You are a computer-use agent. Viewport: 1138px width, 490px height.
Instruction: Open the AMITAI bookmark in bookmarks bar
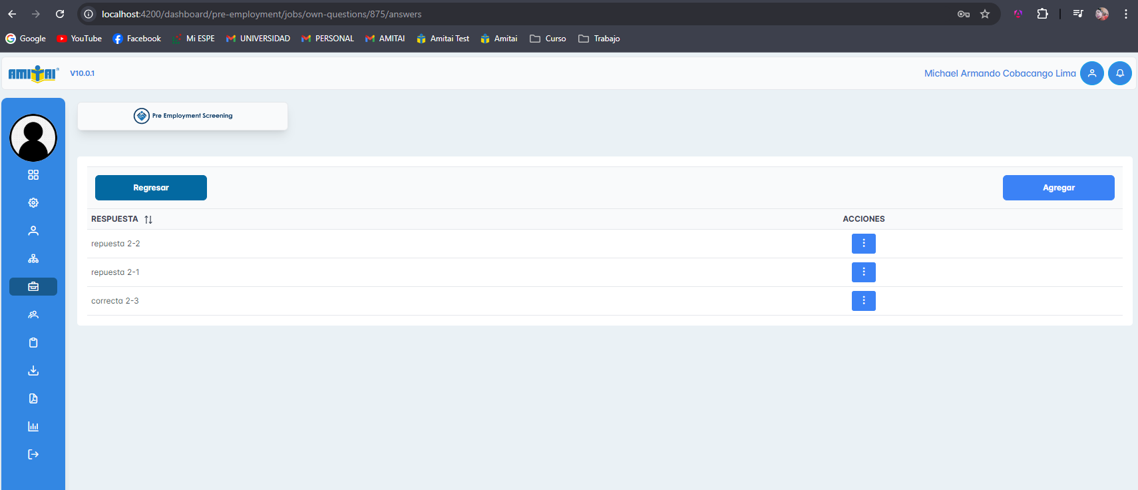point(385,39)
